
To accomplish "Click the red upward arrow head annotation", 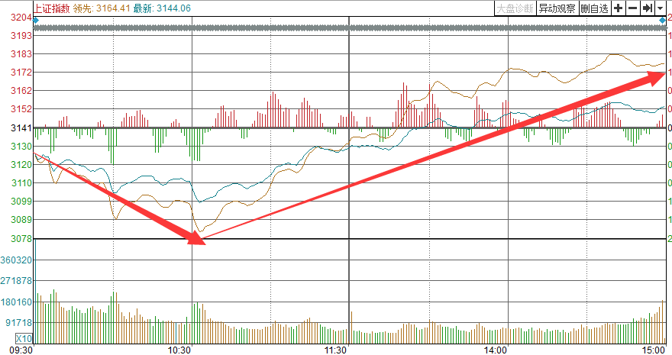I will coord(657,74).
